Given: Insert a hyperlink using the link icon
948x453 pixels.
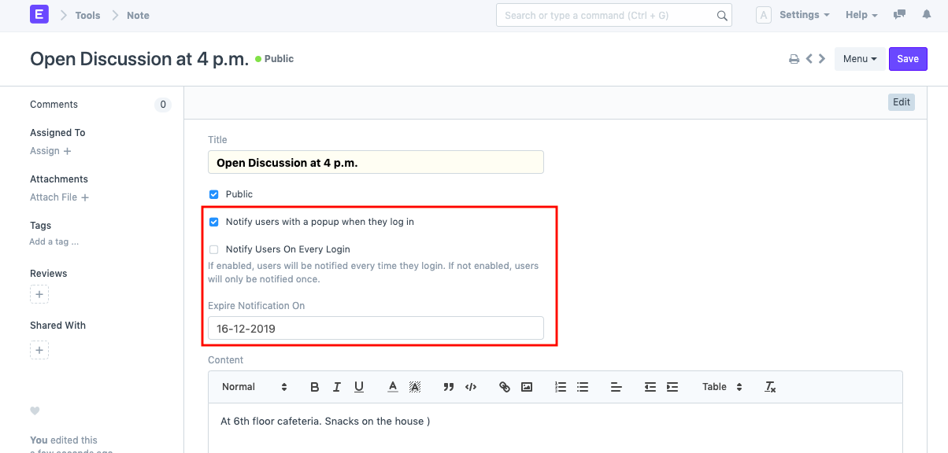Looking at the screenshot, I should tap(505, 386).
